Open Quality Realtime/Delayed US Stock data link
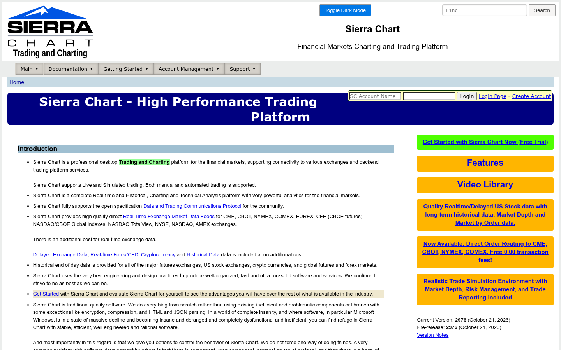 [x=485, y=215]
